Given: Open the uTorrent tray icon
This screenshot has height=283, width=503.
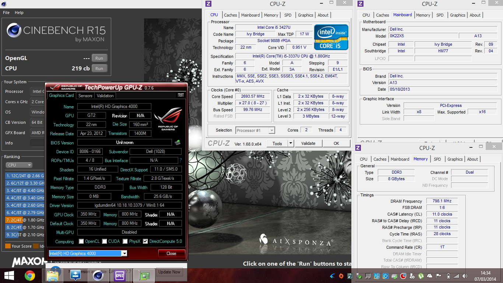Looking at the screenshot, I should tap(421, 276).
